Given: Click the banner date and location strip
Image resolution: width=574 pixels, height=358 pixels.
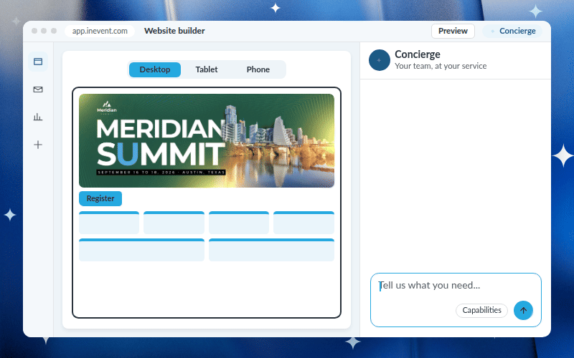Looking at the screenshot, I should coord(161,172).
